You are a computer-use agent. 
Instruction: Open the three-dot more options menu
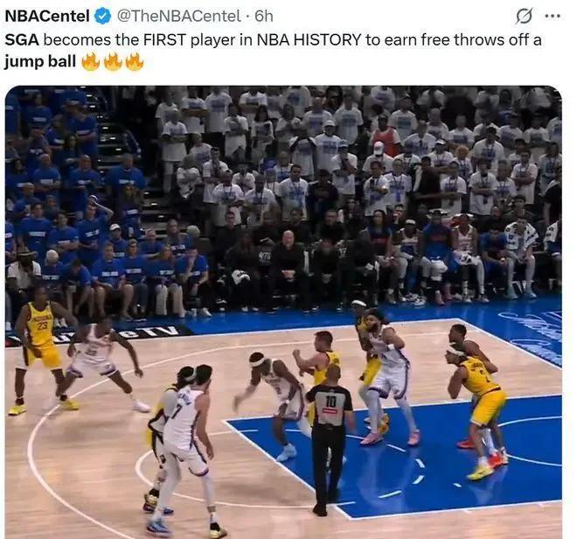point(553,17)
